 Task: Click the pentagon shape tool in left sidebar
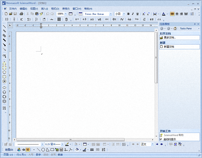point(4,92)
